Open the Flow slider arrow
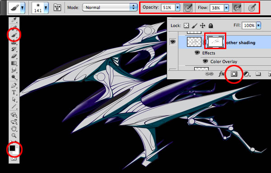 [226, 8]
